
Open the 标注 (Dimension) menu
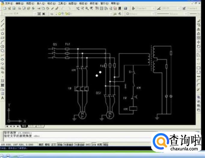(83, 3)
